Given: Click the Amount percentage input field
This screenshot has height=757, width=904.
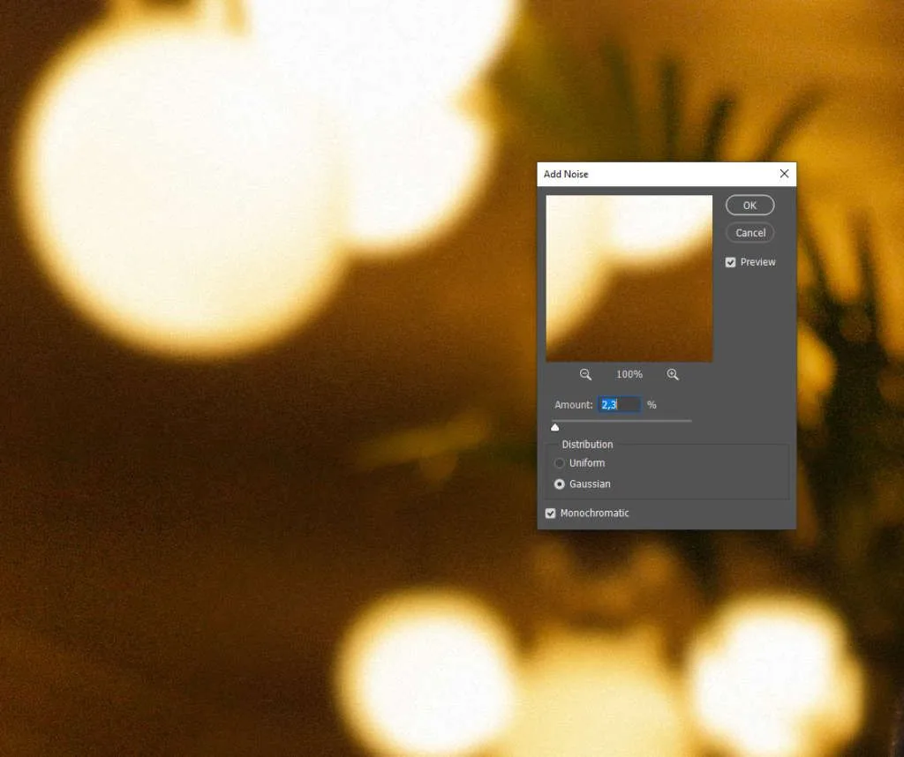Looking at the screenshot, I should (620, 405).
